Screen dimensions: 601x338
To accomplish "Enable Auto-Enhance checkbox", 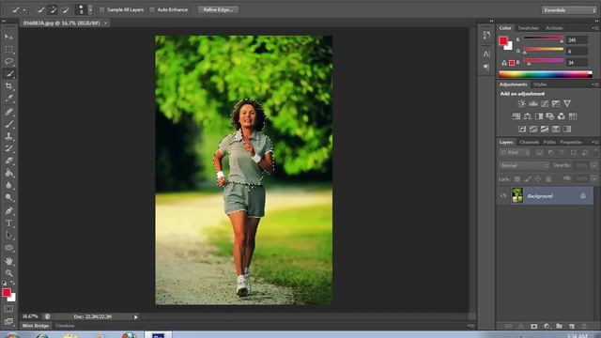I will point(152,9).
